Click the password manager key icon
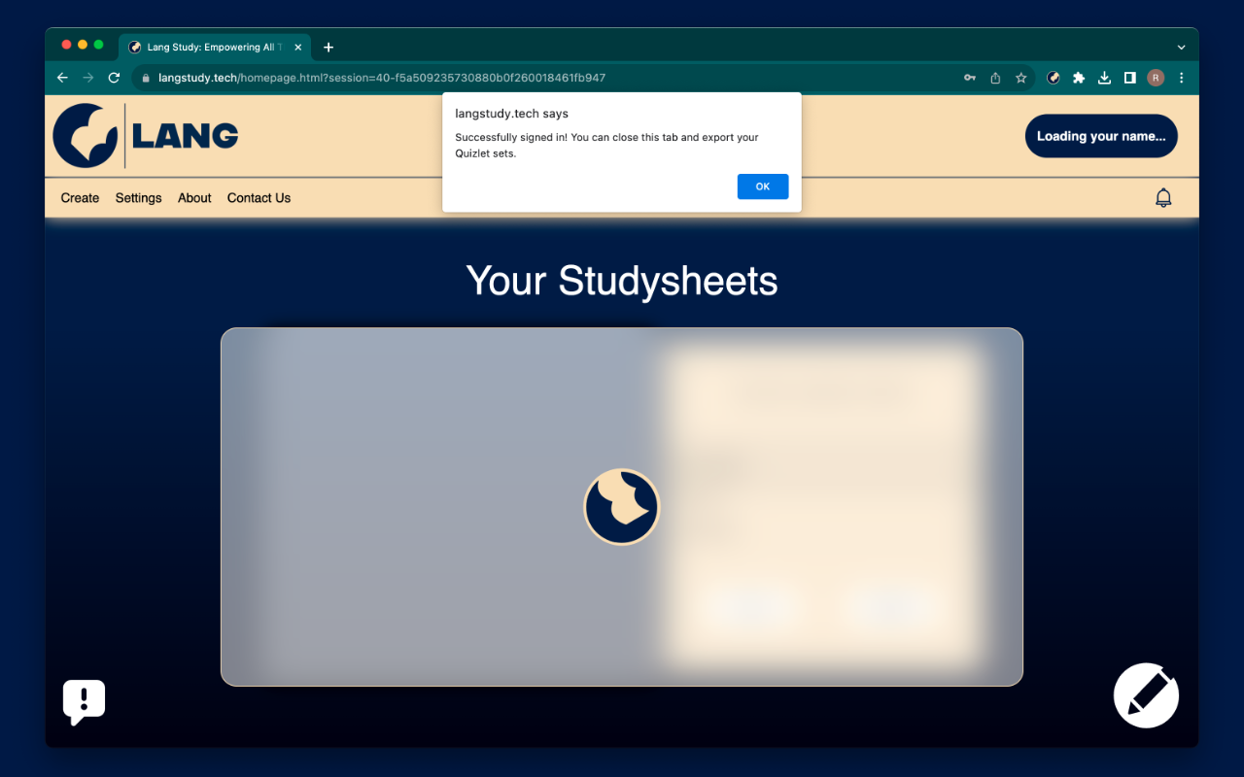This screenshot has width=1244, height=777. coord(969,77)
